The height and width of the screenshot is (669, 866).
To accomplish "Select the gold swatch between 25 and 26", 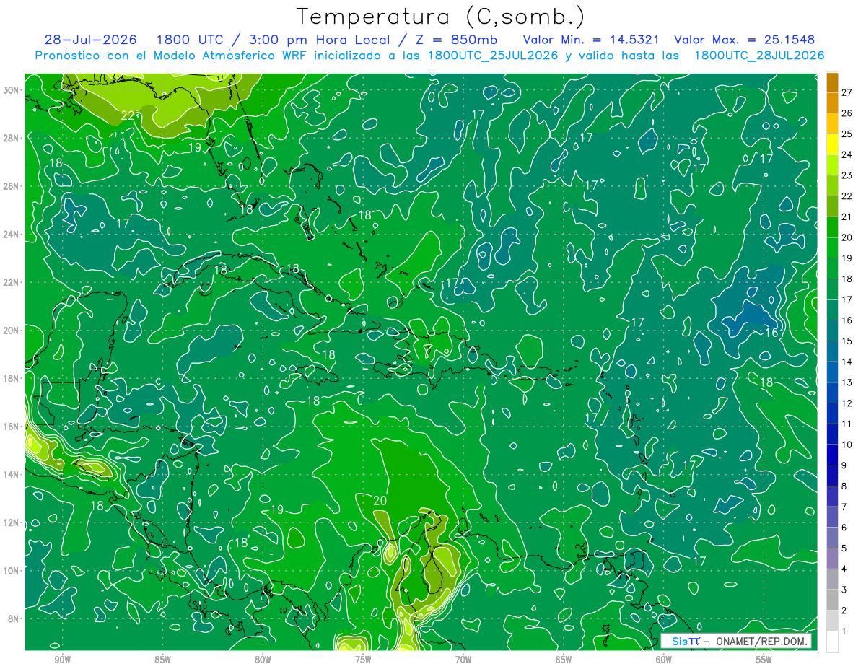I will [832, 123].
